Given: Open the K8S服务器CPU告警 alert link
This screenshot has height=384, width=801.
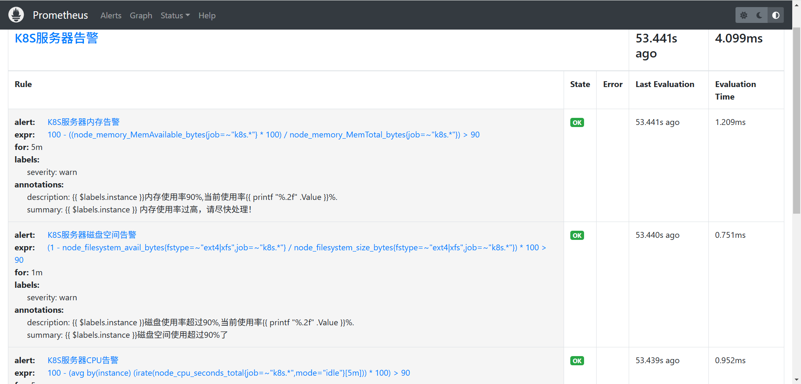Looking at the screenshot, I should click(x=83, y=360).
